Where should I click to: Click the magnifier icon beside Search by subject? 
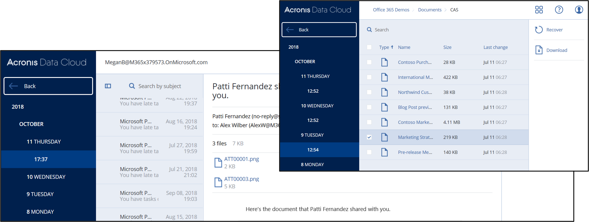click(132, 86)
